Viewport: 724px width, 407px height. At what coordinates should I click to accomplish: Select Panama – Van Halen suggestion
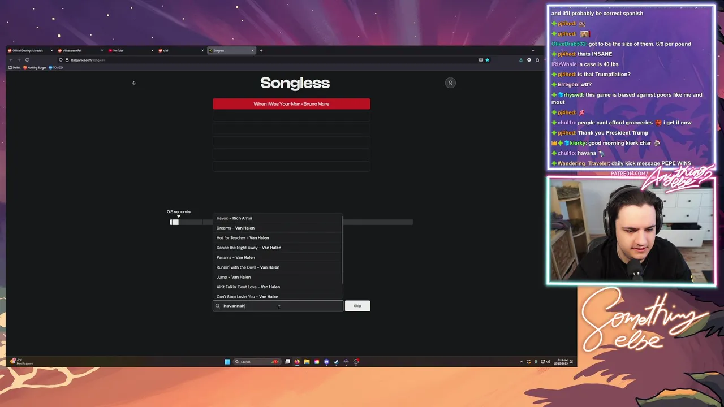[x=278, y=257]
